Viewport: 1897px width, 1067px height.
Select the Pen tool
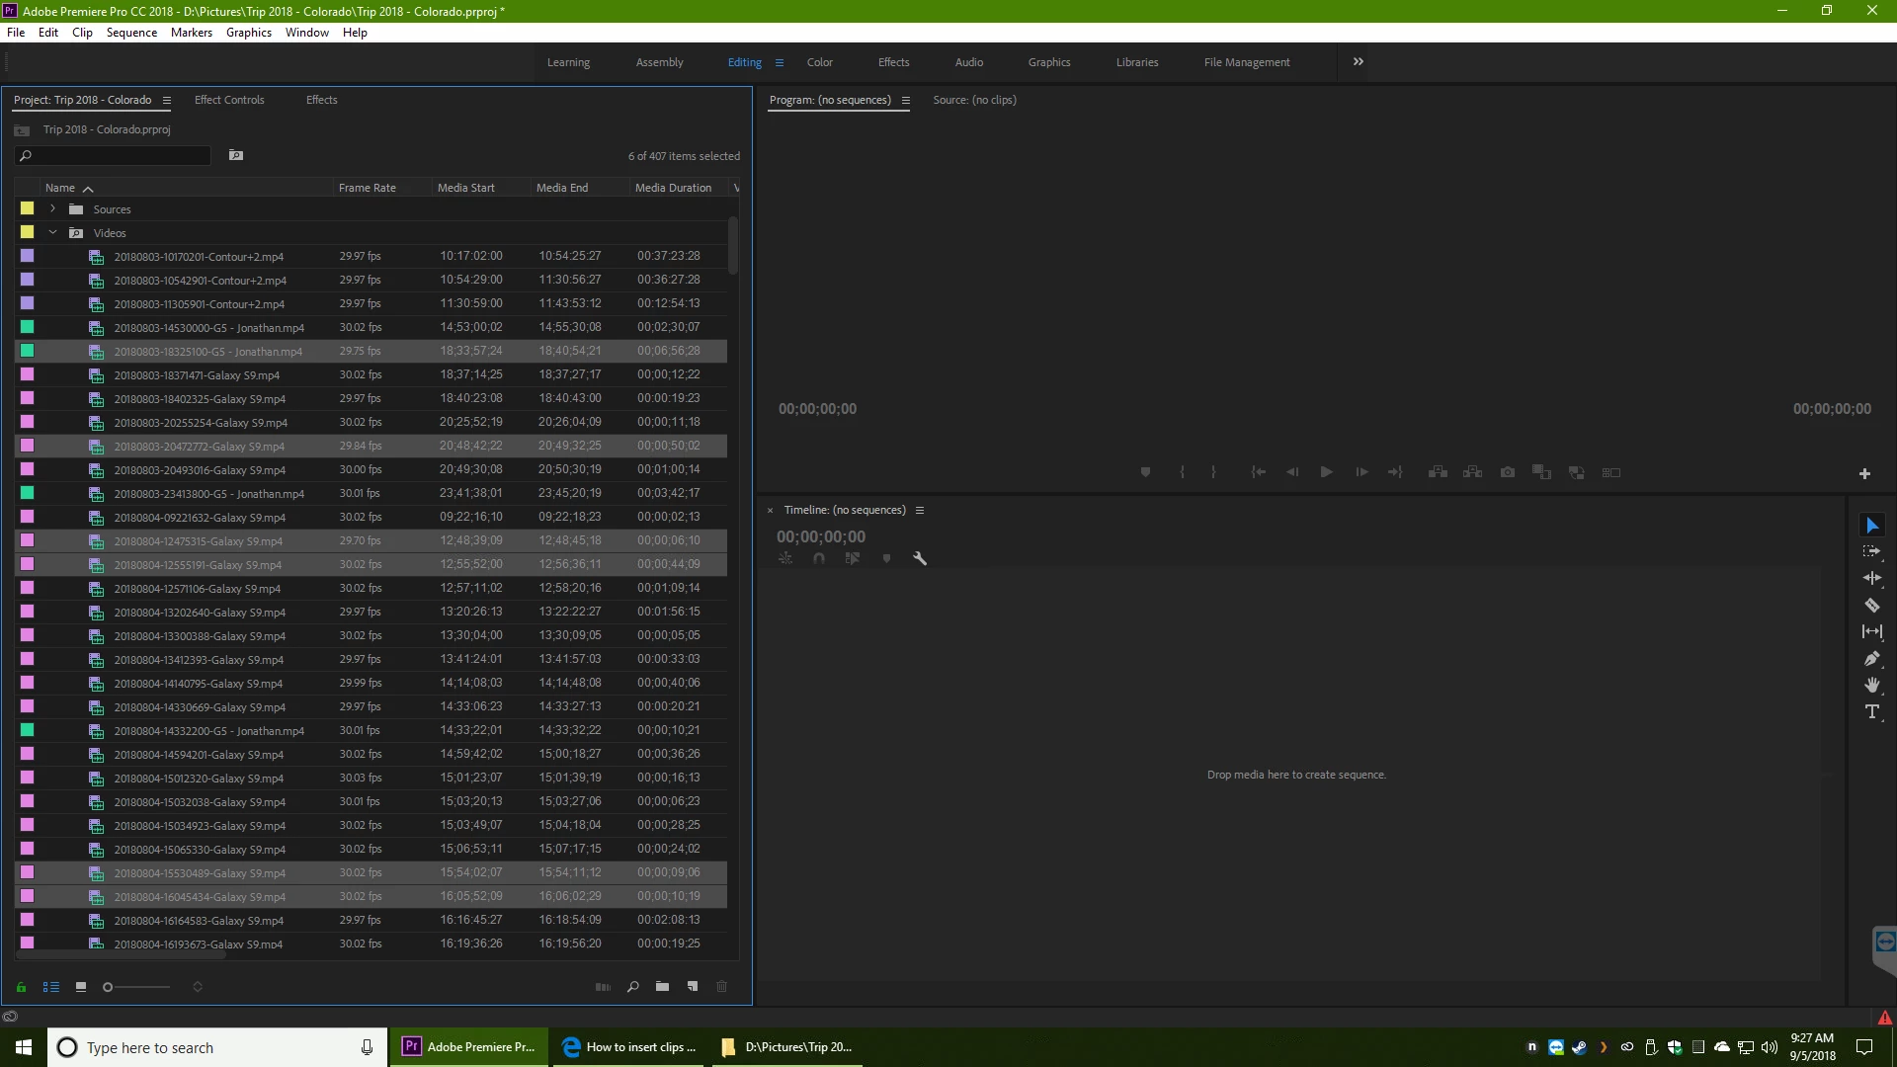click(x=1871, y=658)
